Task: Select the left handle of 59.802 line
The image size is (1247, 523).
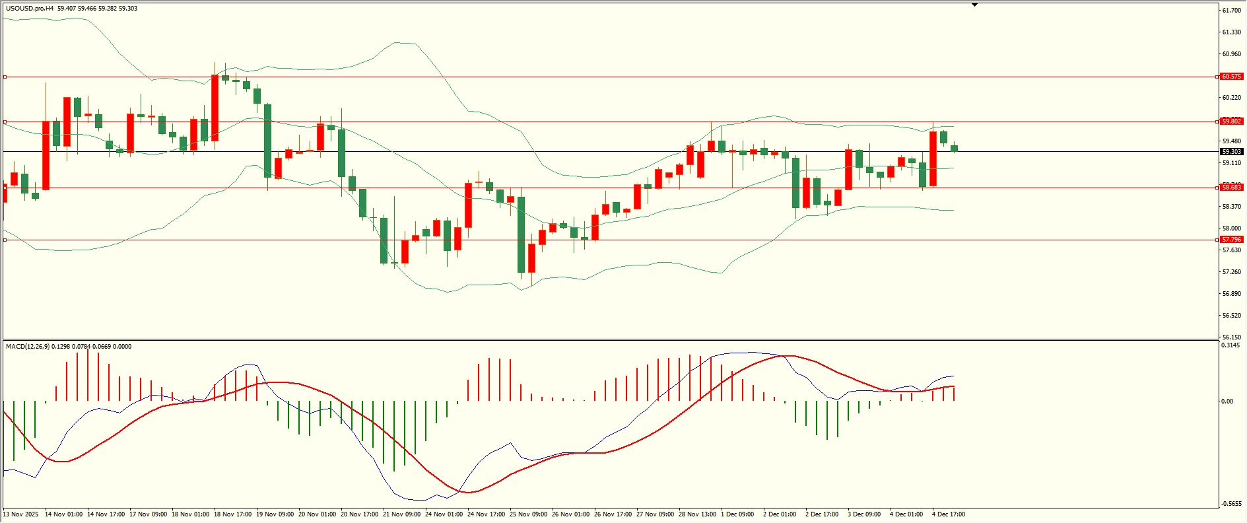Action: coord(5,122)
